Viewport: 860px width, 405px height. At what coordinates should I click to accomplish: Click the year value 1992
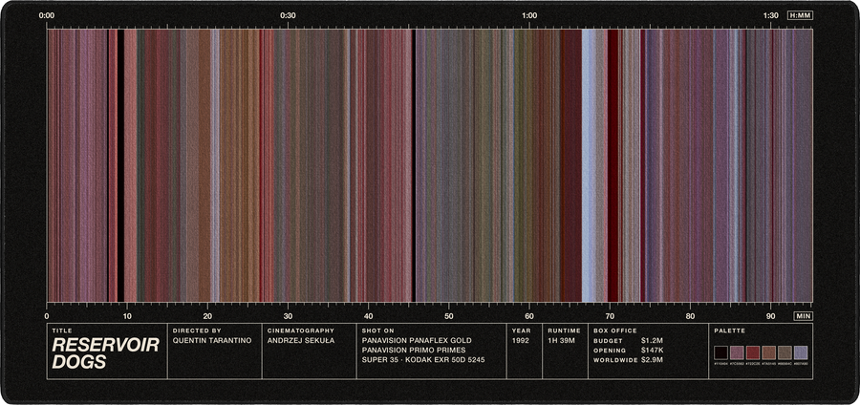521,340
